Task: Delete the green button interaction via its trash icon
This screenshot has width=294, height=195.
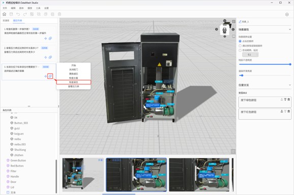Action: point(289,100)
